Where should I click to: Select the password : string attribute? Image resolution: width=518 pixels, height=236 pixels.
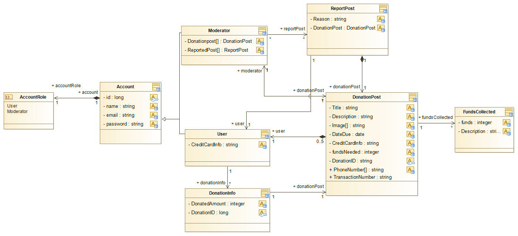click(125, 124)
